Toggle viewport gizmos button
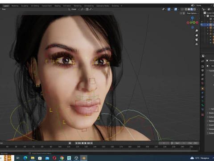Screen dimensions: 214x161 (x=169, y=9)
